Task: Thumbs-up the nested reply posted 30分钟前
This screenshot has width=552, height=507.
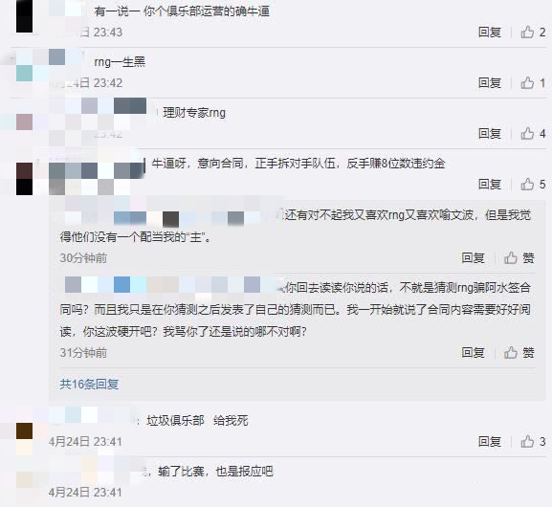Action: [x=519, y=258]
